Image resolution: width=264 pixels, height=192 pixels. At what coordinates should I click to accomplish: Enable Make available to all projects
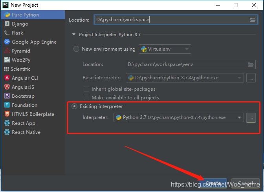click(86, 97)
